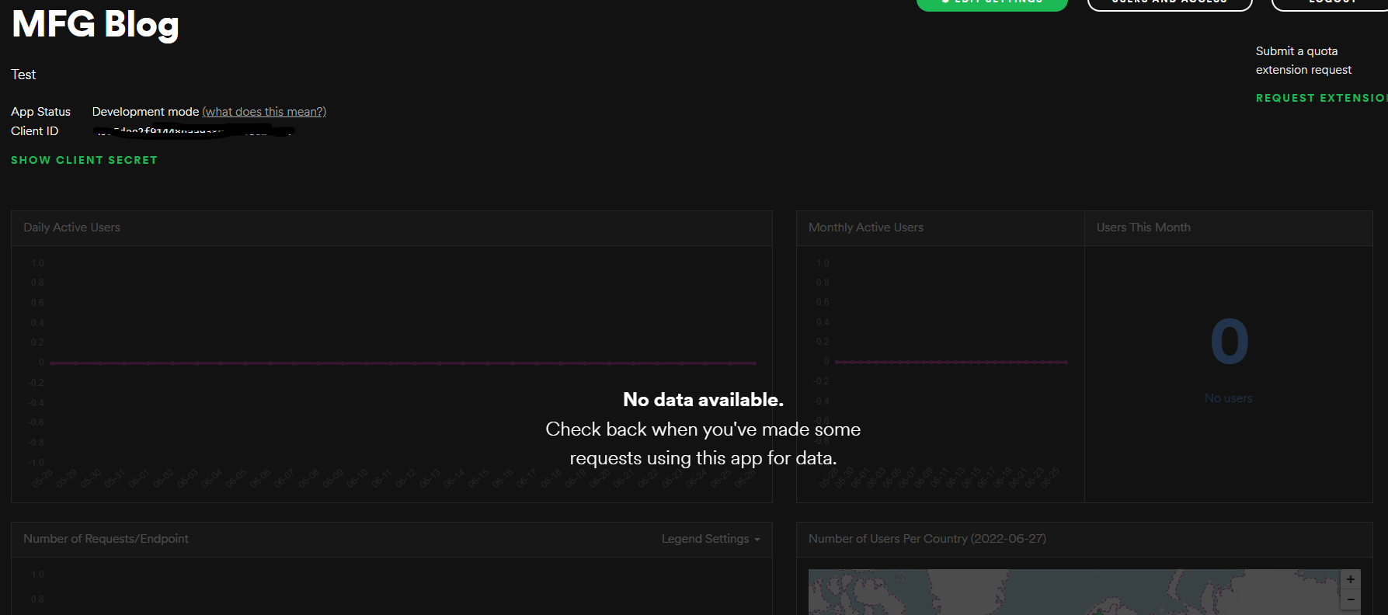Zoom in on the country map
This screenshot has height=615, width=1388.
(1351, 579)
